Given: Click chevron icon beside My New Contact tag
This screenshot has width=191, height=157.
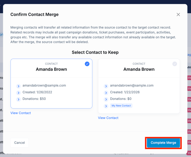Looking at the screenshot, I should click(x=106, y=106).
